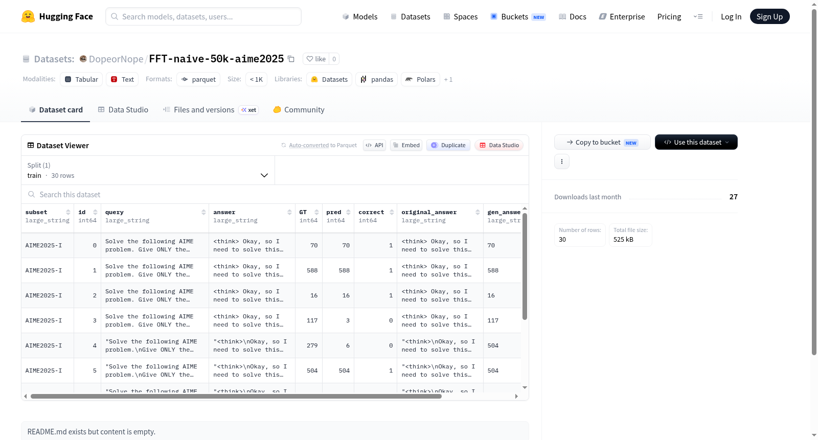
Task: Click the table vertical scrollbar thumb
Action: 525,266
